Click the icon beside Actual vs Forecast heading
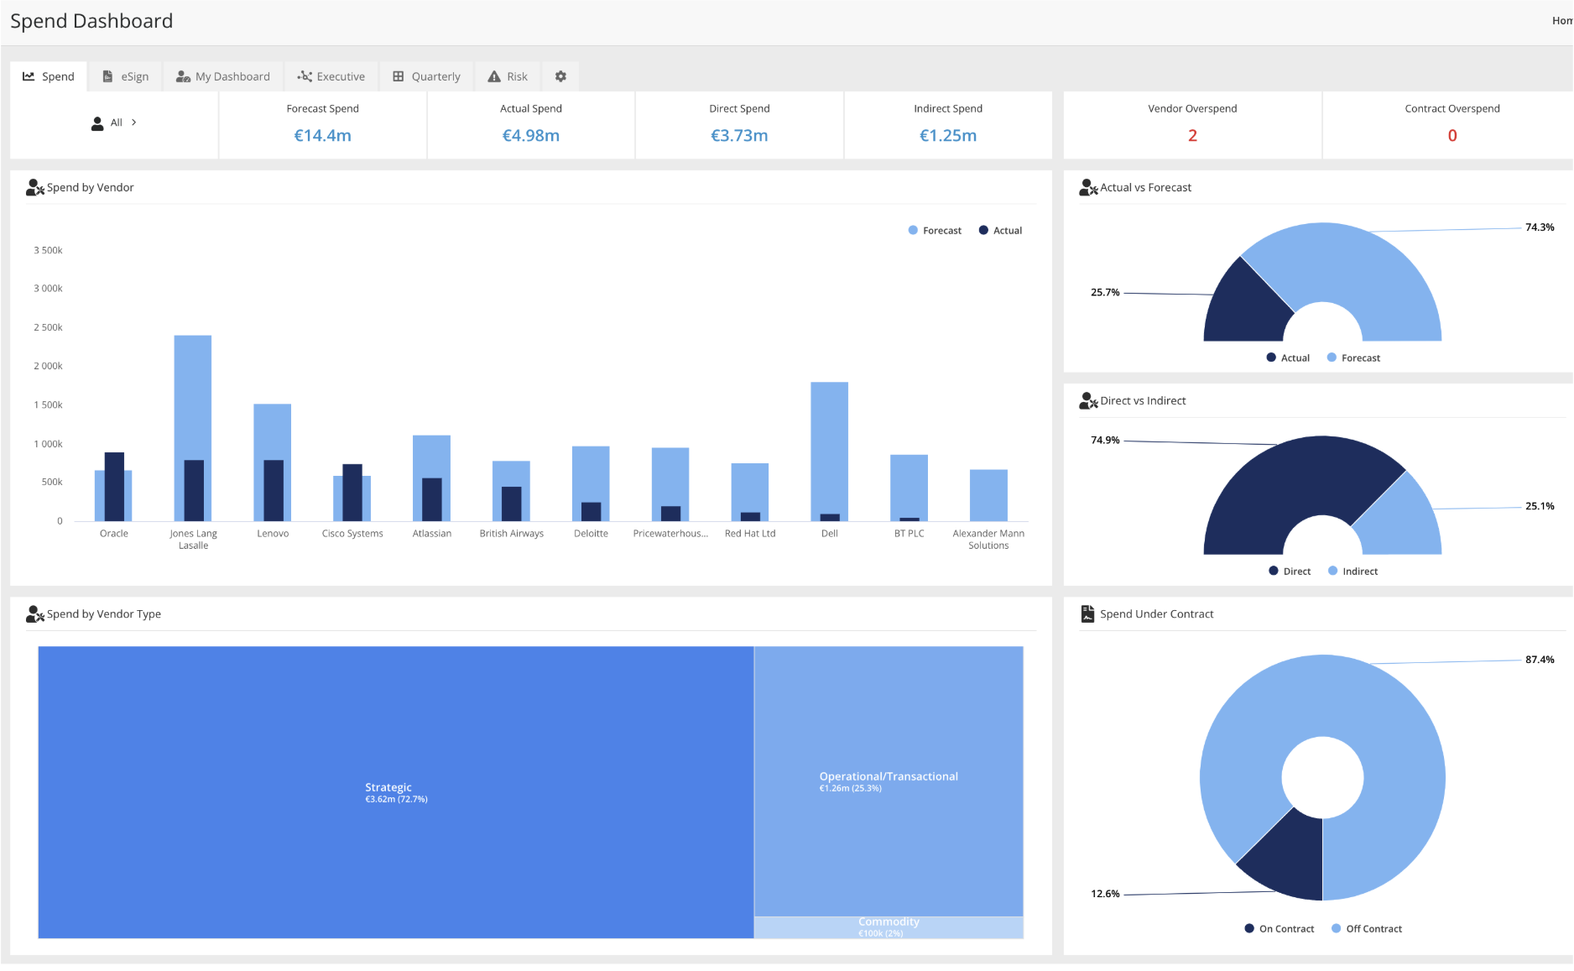Screen dimensions: 1574x971 click(x=1088, y=187)
